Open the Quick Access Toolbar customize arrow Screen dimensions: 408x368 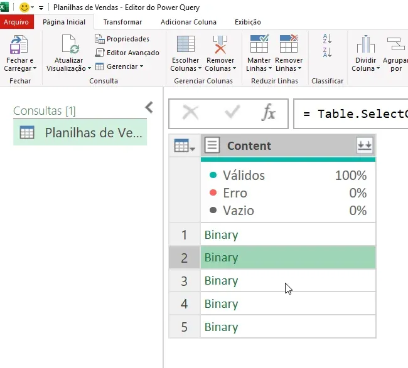pyautogui.click(x=41, y=8)
